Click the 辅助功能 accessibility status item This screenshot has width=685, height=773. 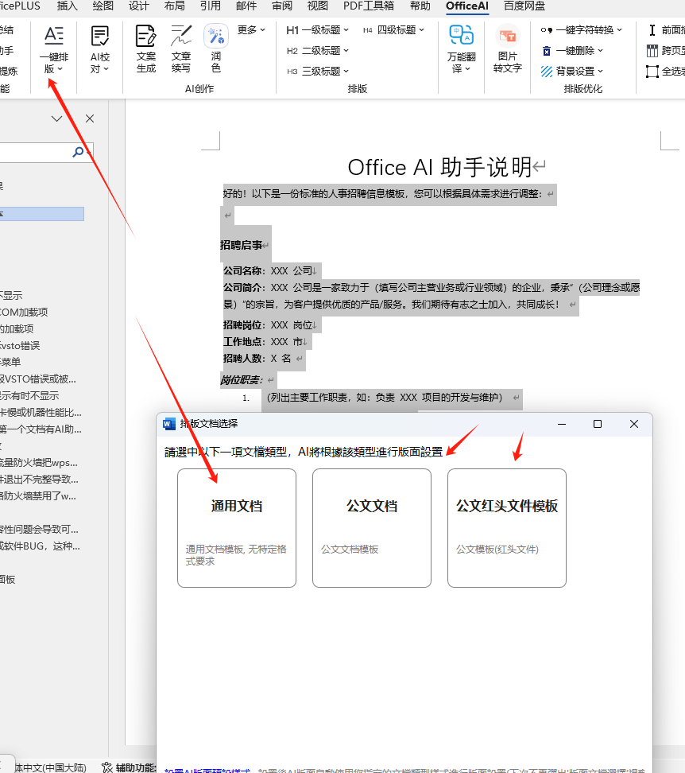(x=129, y=767)
